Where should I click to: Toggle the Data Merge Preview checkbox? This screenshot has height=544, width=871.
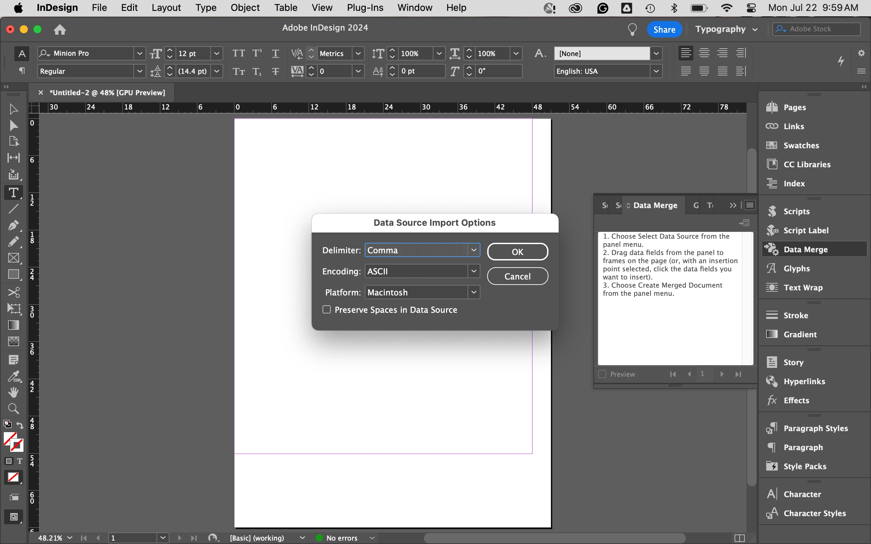602,374
